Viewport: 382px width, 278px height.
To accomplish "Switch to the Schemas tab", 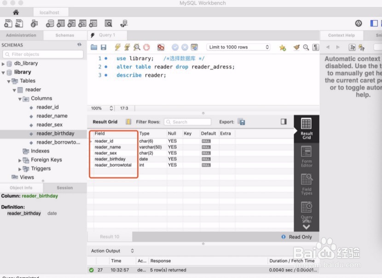I will click(65, 35).
